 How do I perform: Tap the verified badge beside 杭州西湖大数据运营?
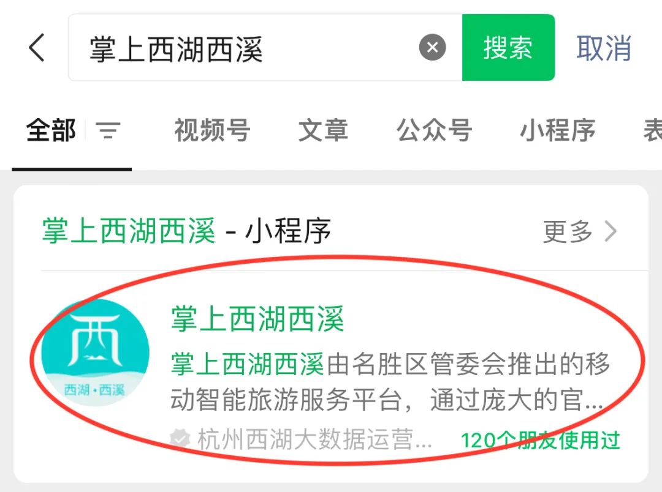(180, 439)
